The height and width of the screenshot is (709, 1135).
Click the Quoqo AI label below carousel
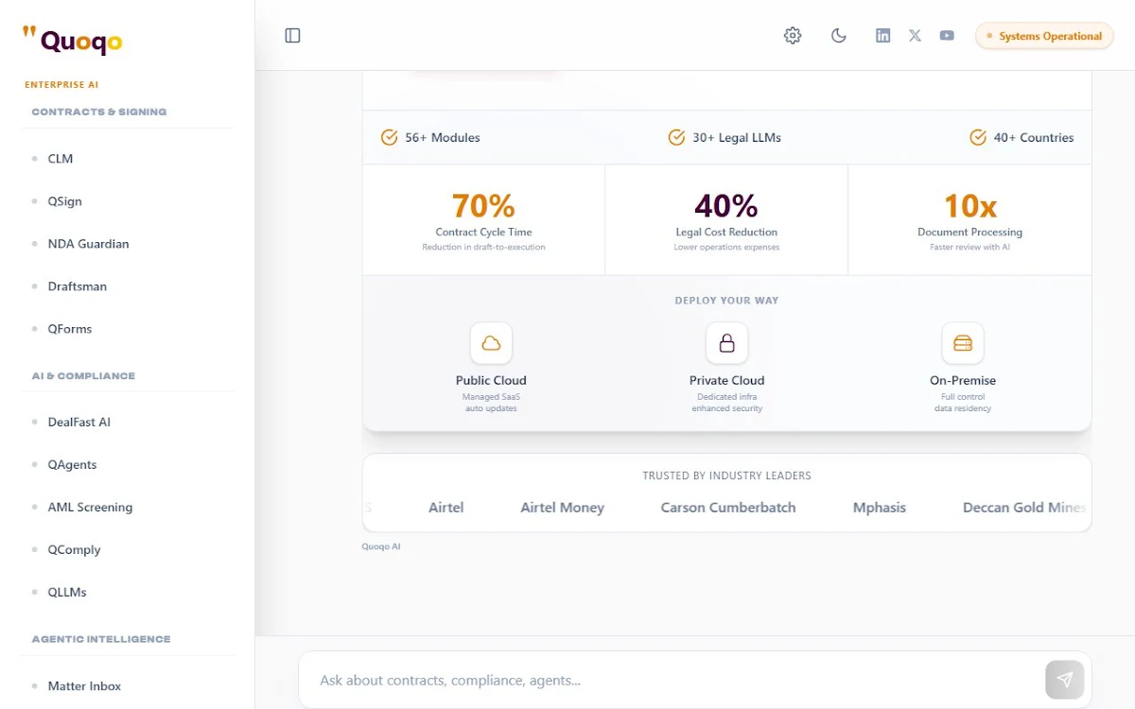coord(381,546)
